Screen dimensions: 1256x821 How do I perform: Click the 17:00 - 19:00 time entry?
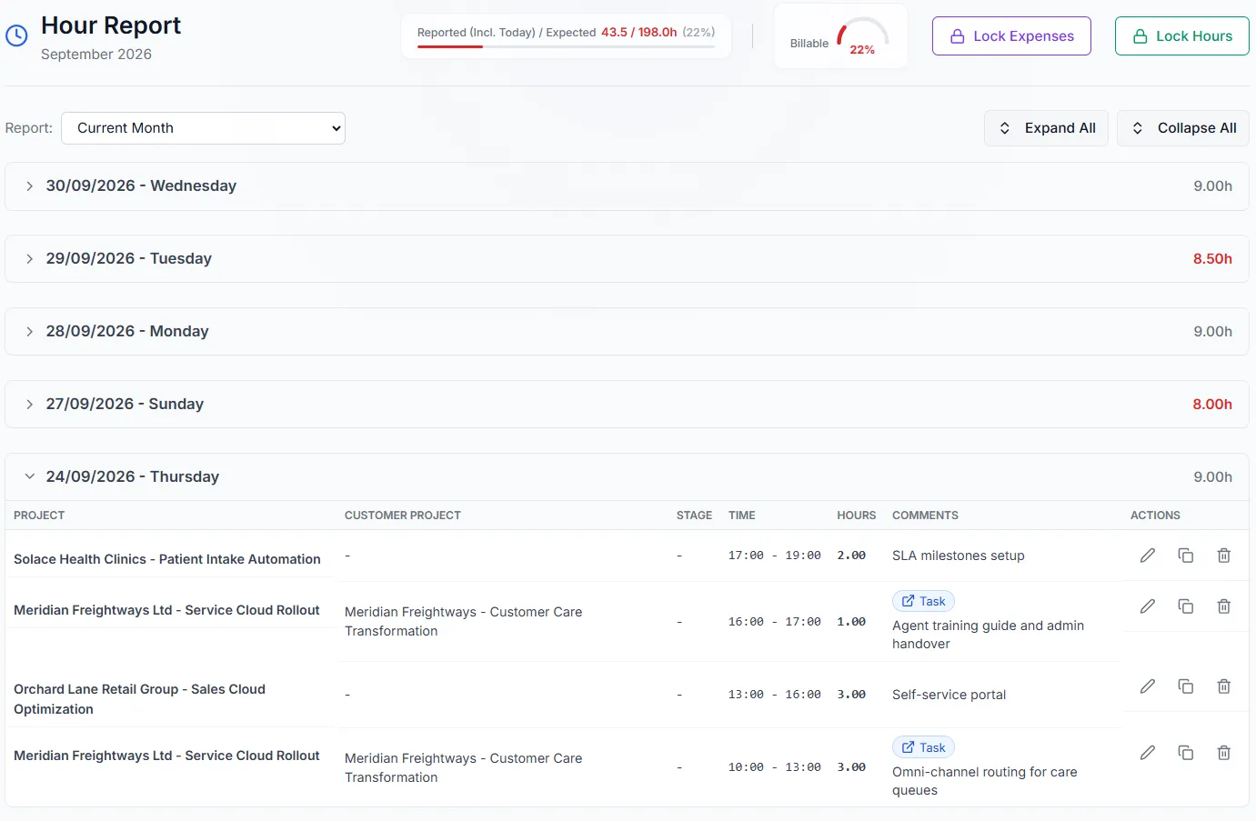[x=775, y=556]
